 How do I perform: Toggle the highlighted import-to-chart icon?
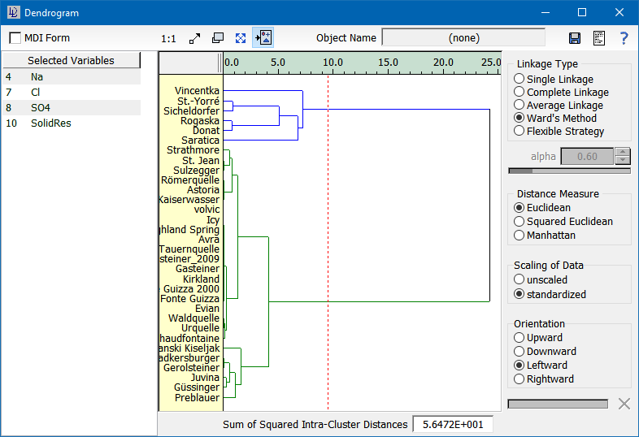coord(263,38)
